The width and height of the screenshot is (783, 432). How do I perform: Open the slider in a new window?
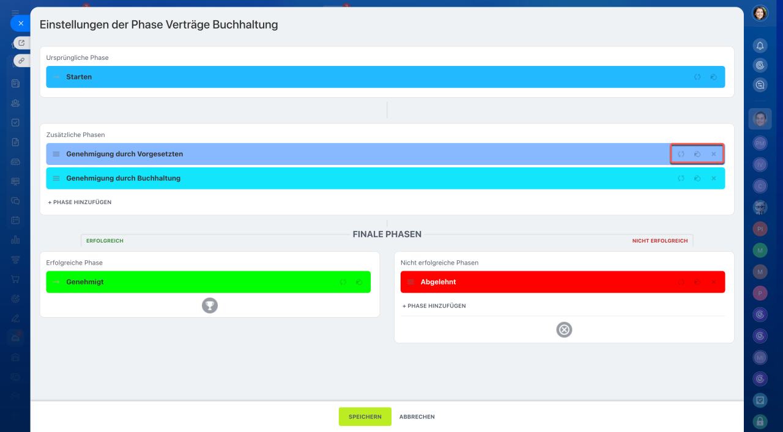click(x=21, y=43)
